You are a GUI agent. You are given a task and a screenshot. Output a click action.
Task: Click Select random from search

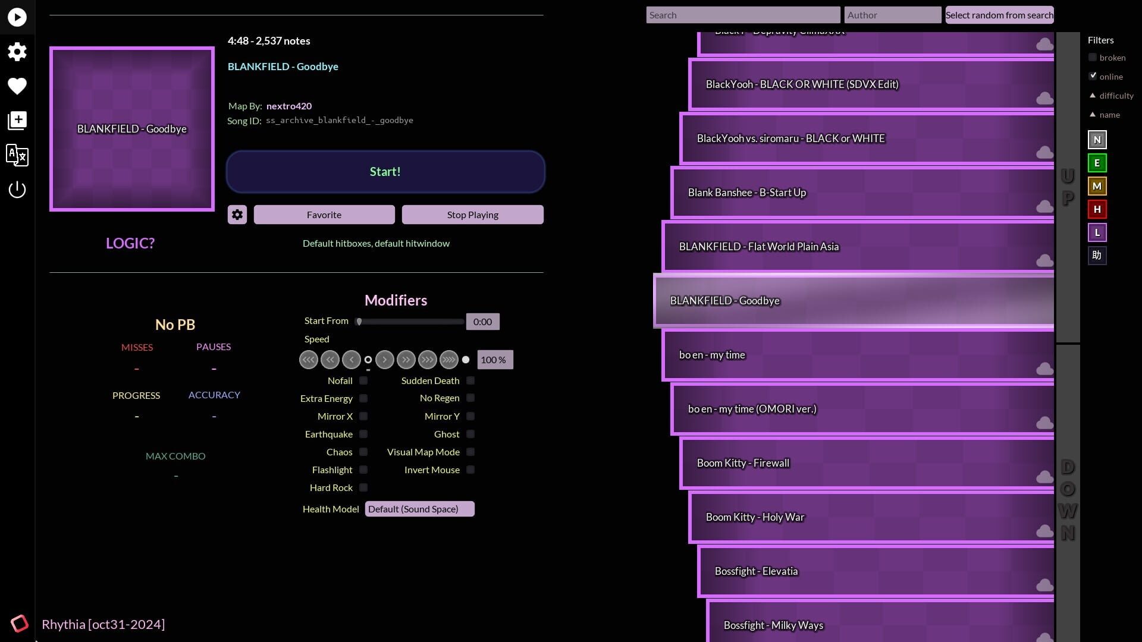[x=999, y=15]
